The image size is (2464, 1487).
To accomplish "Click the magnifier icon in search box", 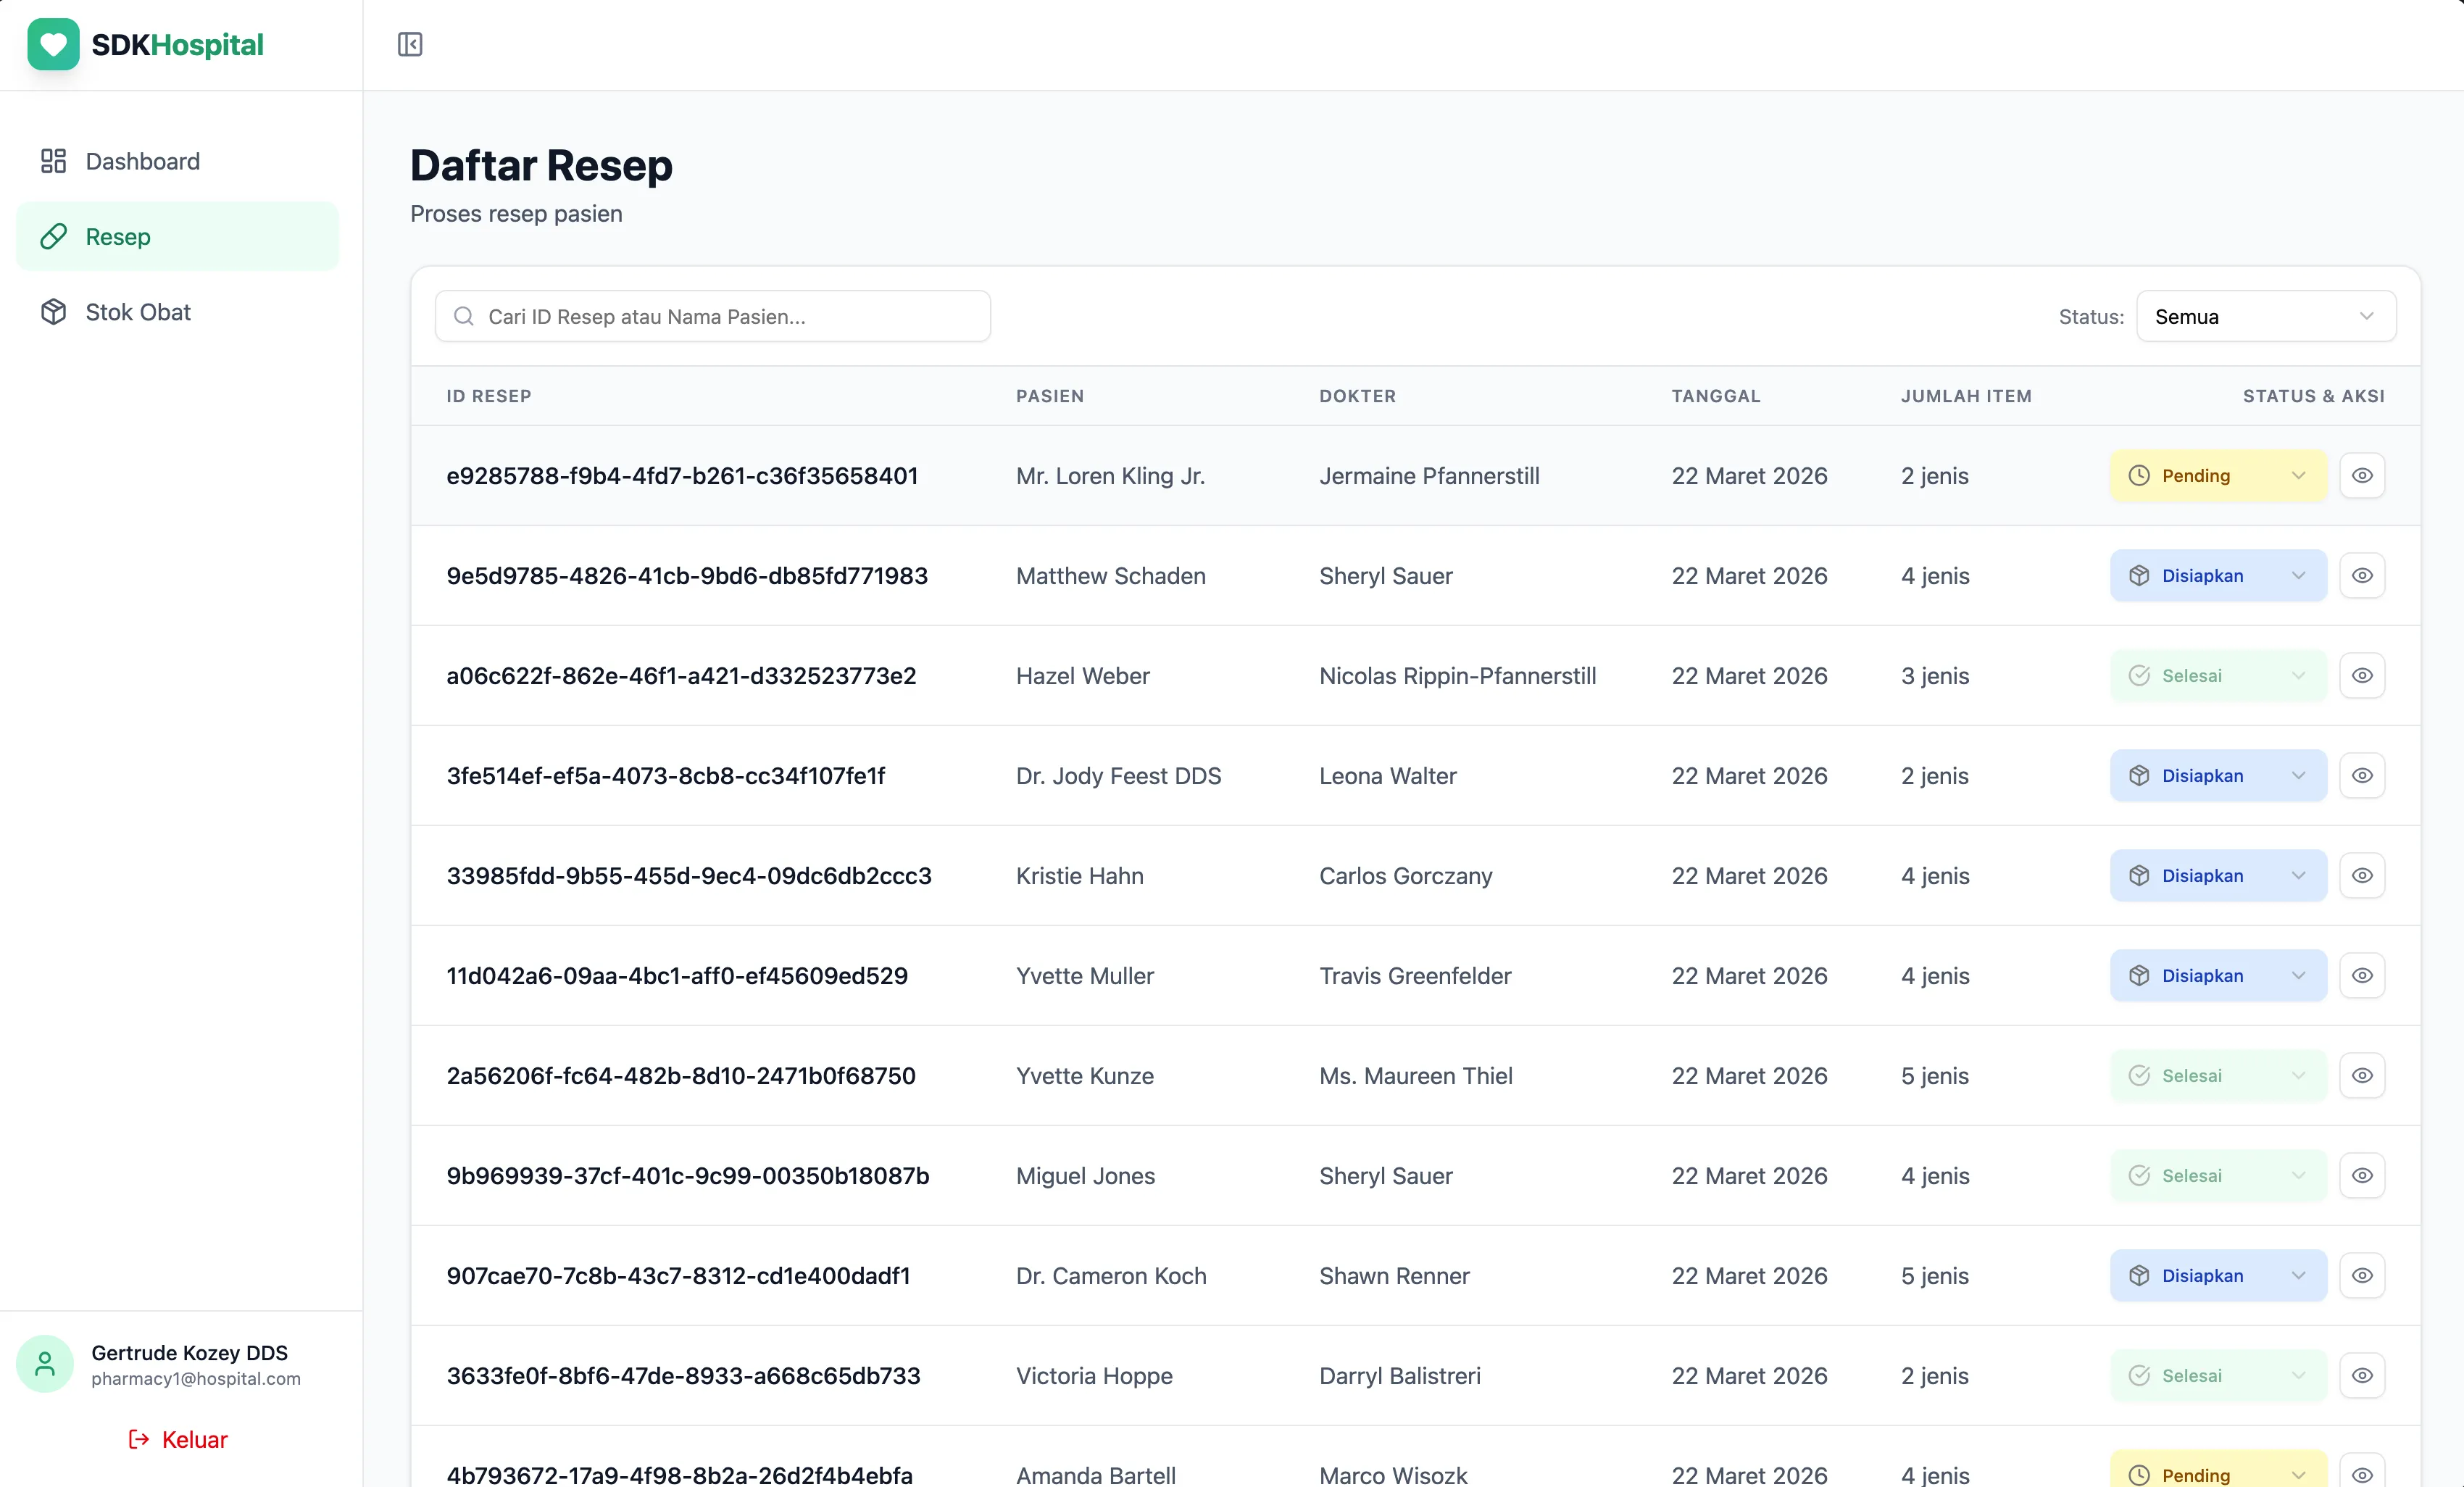I will 463,317.
